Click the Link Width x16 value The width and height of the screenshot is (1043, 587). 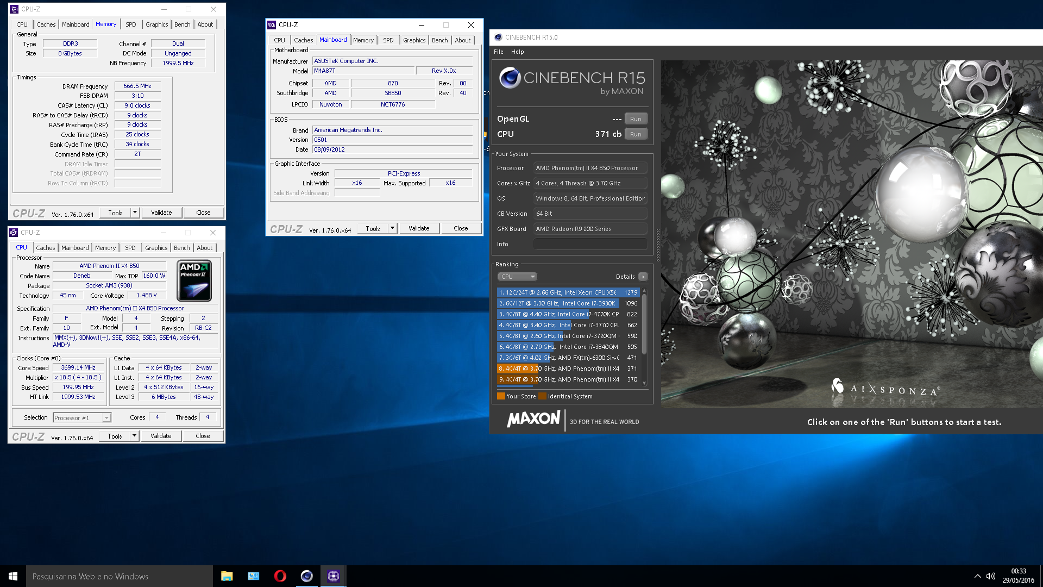pyautogui.click(x=357, y=183)
